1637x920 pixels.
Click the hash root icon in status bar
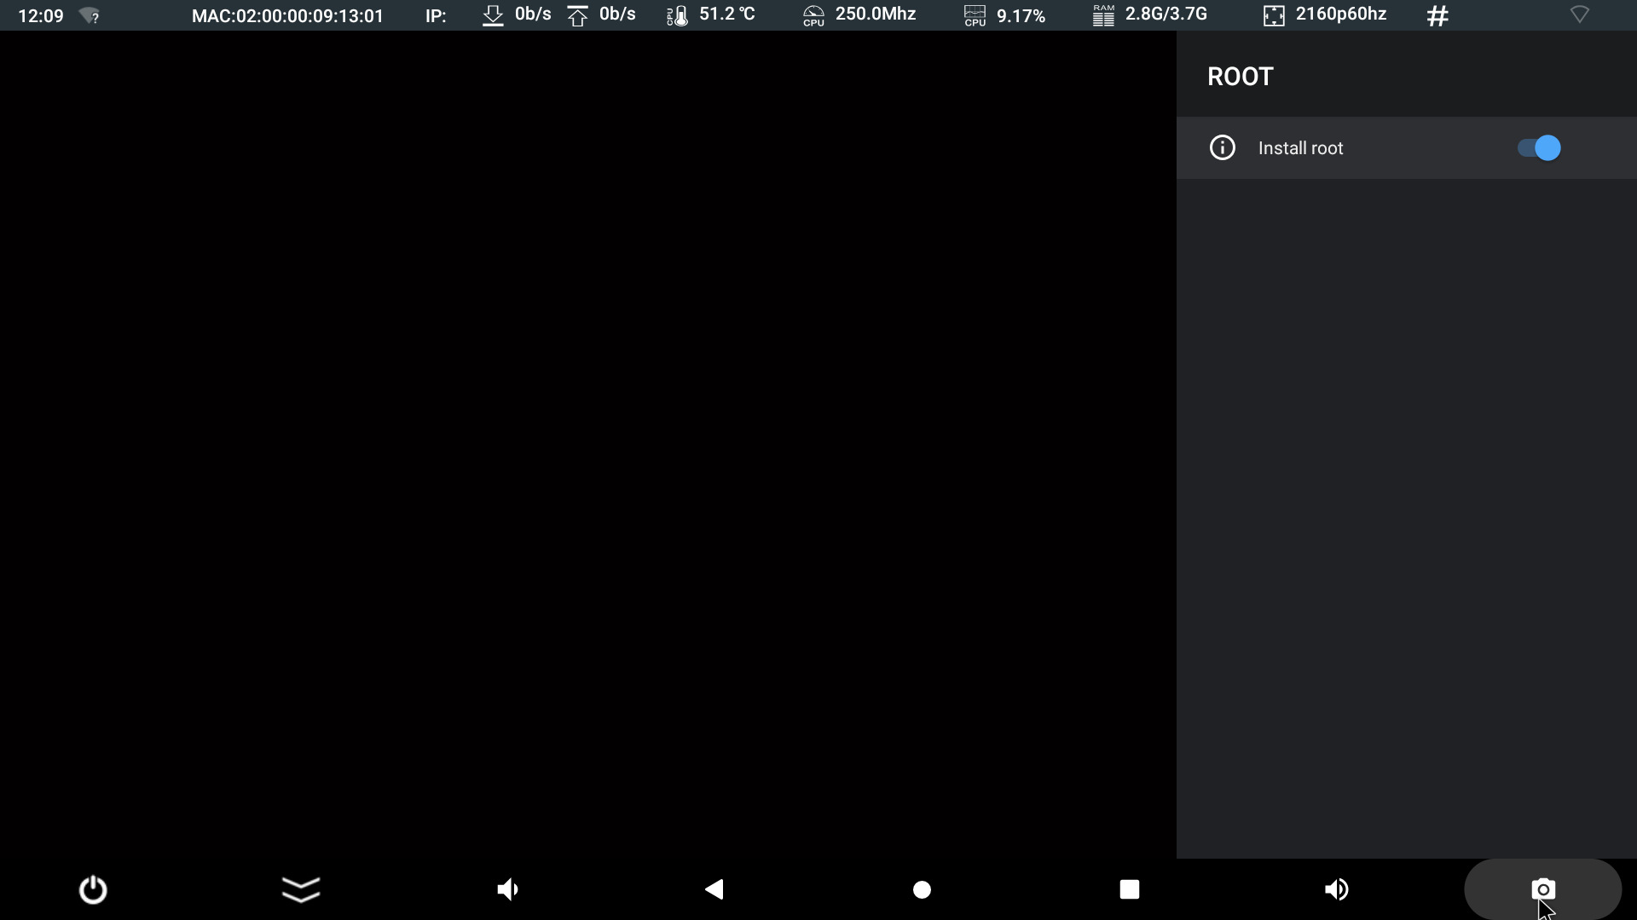1437,15
